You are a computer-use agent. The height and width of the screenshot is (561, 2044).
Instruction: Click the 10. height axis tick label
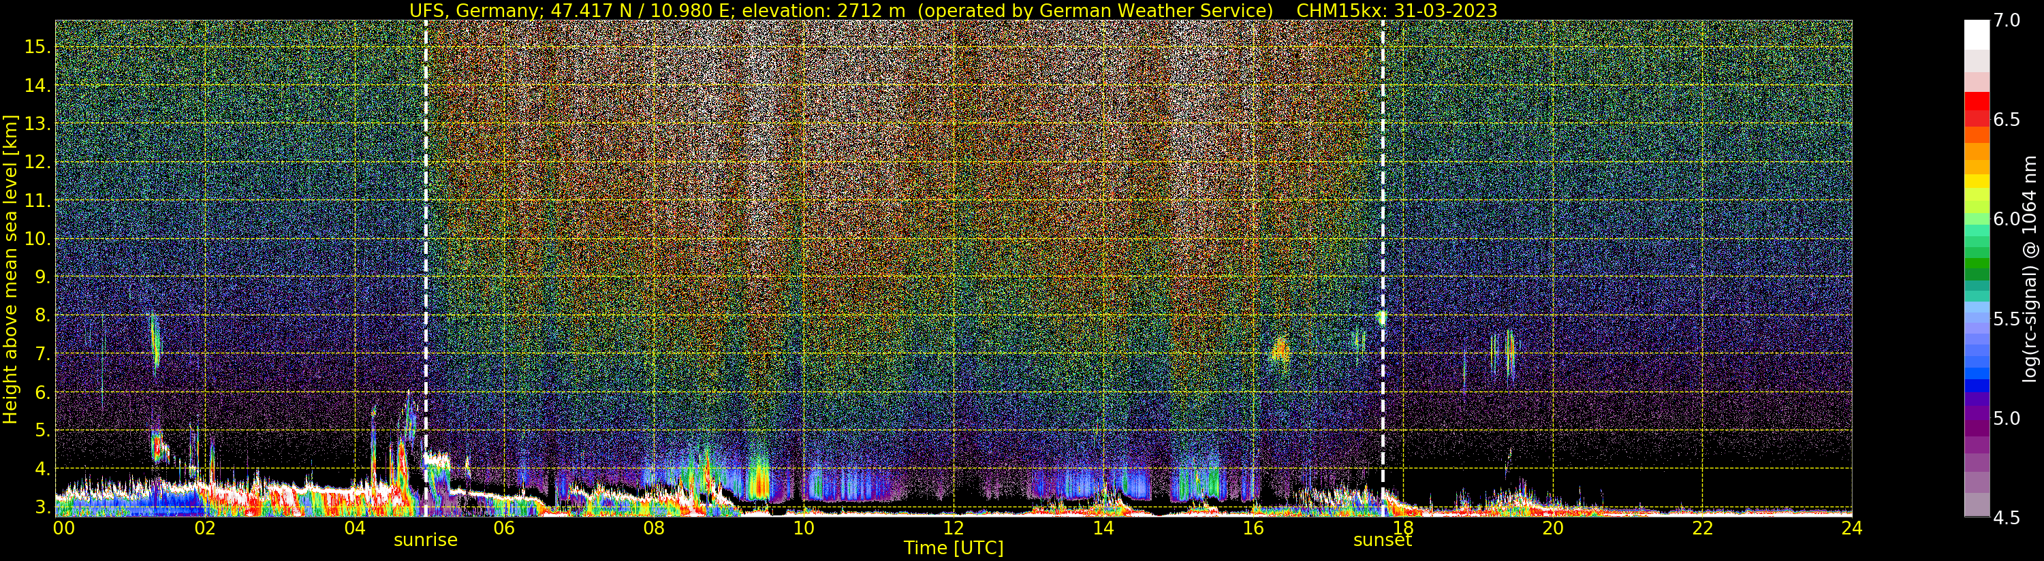click(37, 239)
